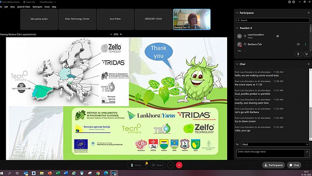Open the Audio & Video menu
The image size is (312, 176).
click(x=24, y=7)
